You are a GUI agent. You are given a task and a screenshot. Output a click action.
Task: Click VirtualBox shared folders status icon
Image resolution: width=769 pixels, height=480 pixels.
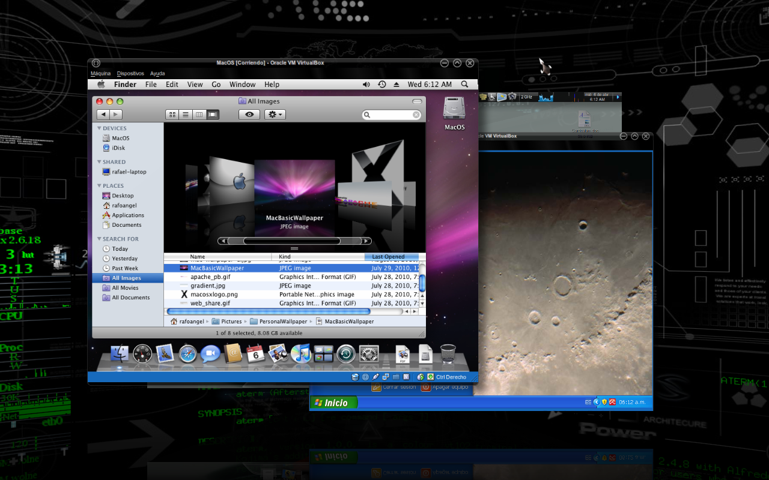click(396, 377)
